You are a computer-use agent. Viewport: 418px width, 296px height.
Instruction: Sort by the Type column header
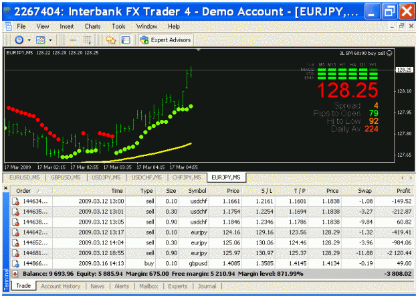coord(140,191)
